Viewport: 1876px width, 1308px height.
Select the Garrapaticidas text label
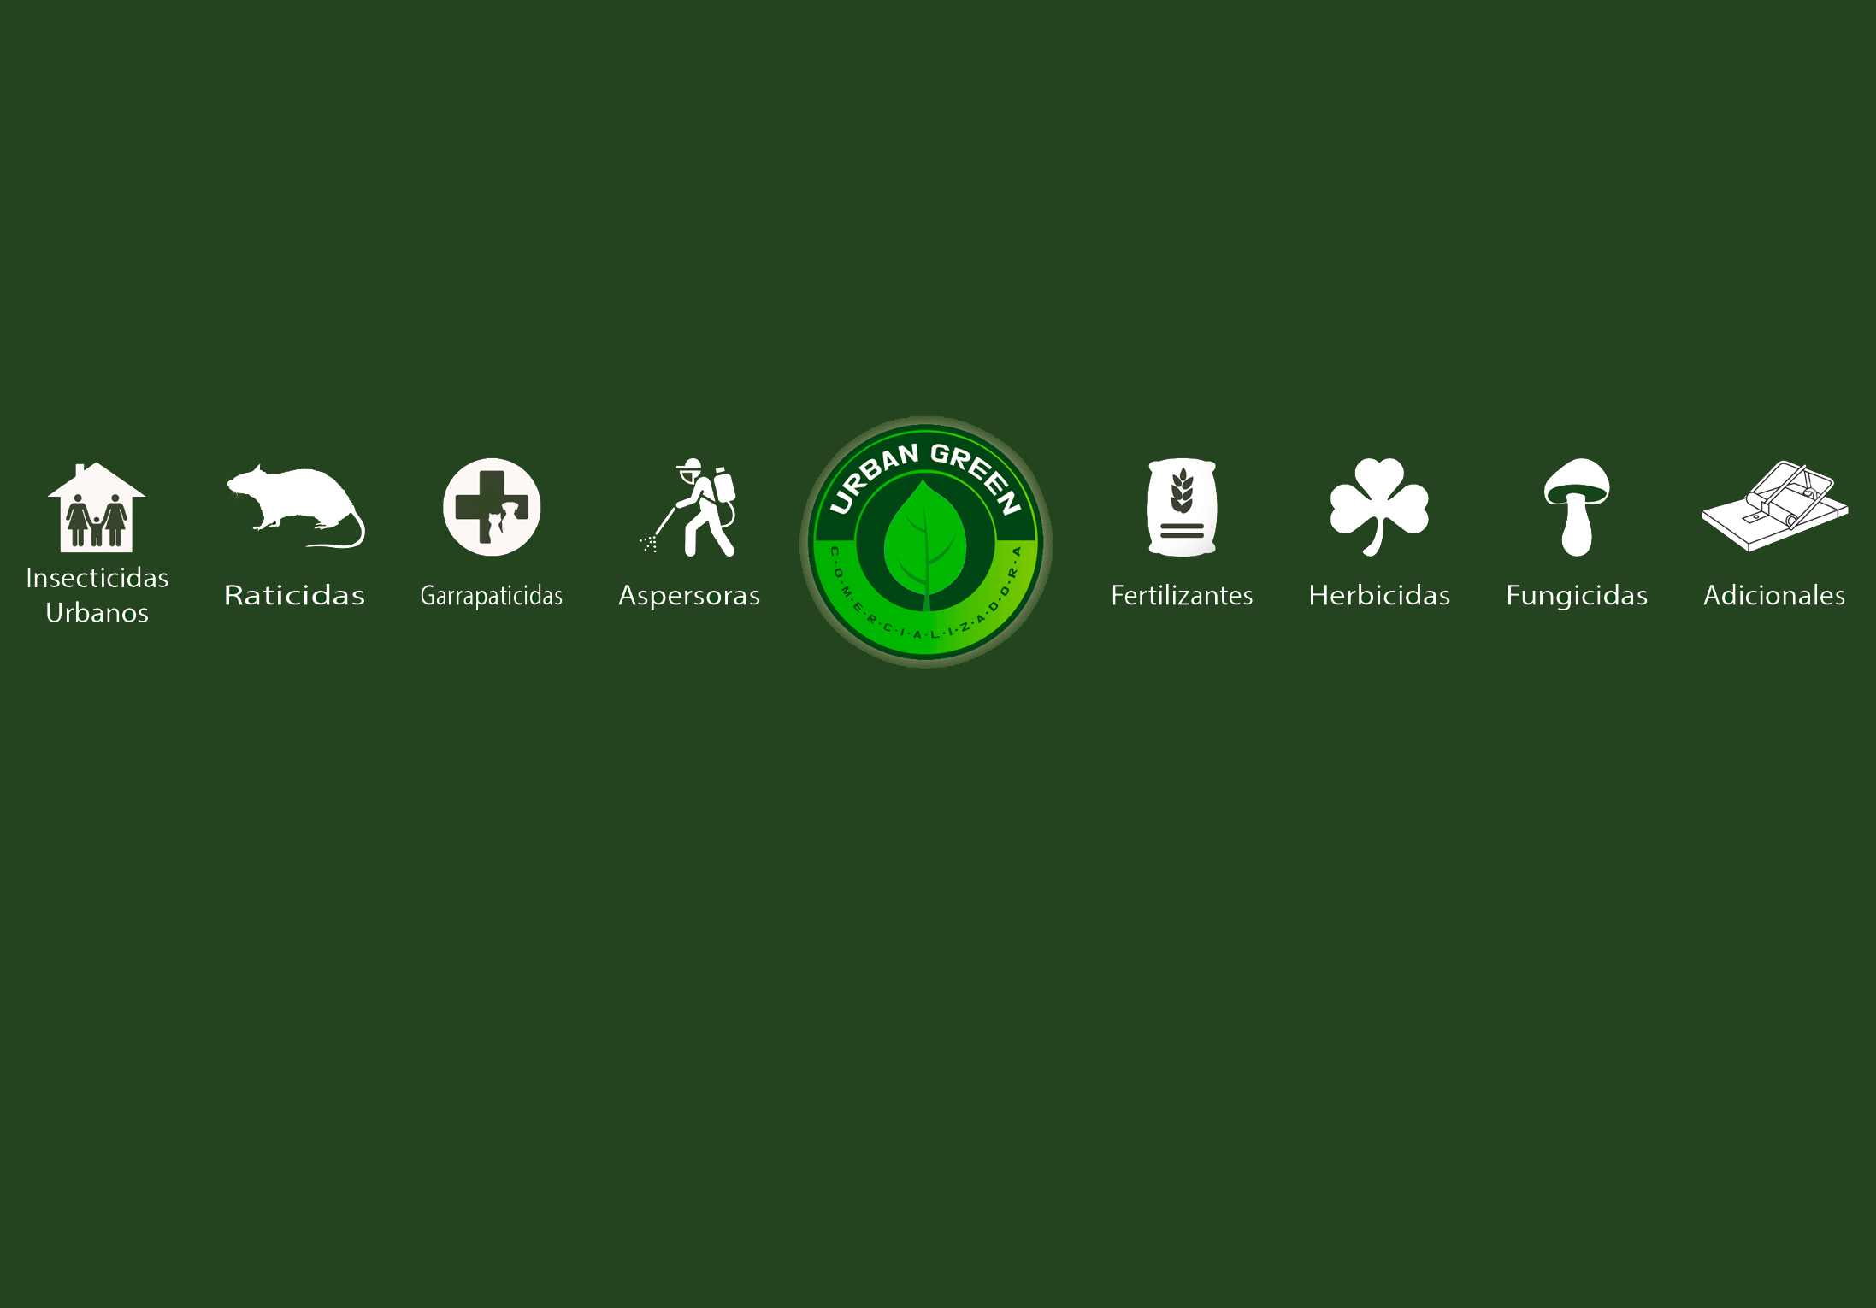(492, 596)
